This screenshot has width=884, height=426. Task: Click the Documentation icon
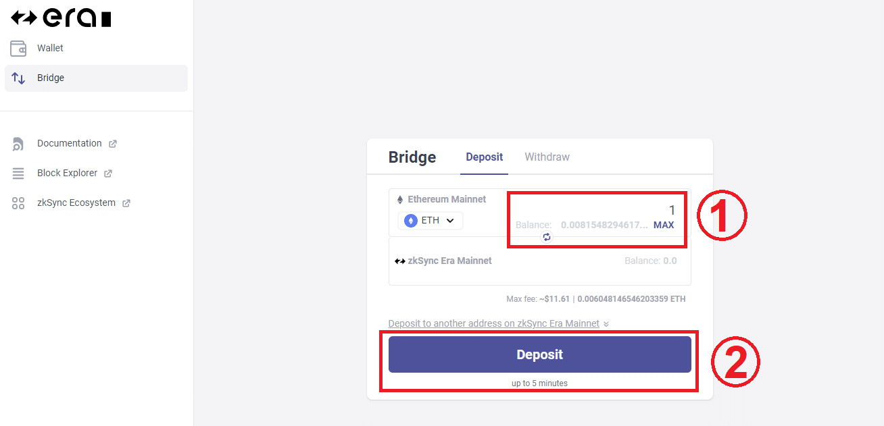tap(18, 143)
